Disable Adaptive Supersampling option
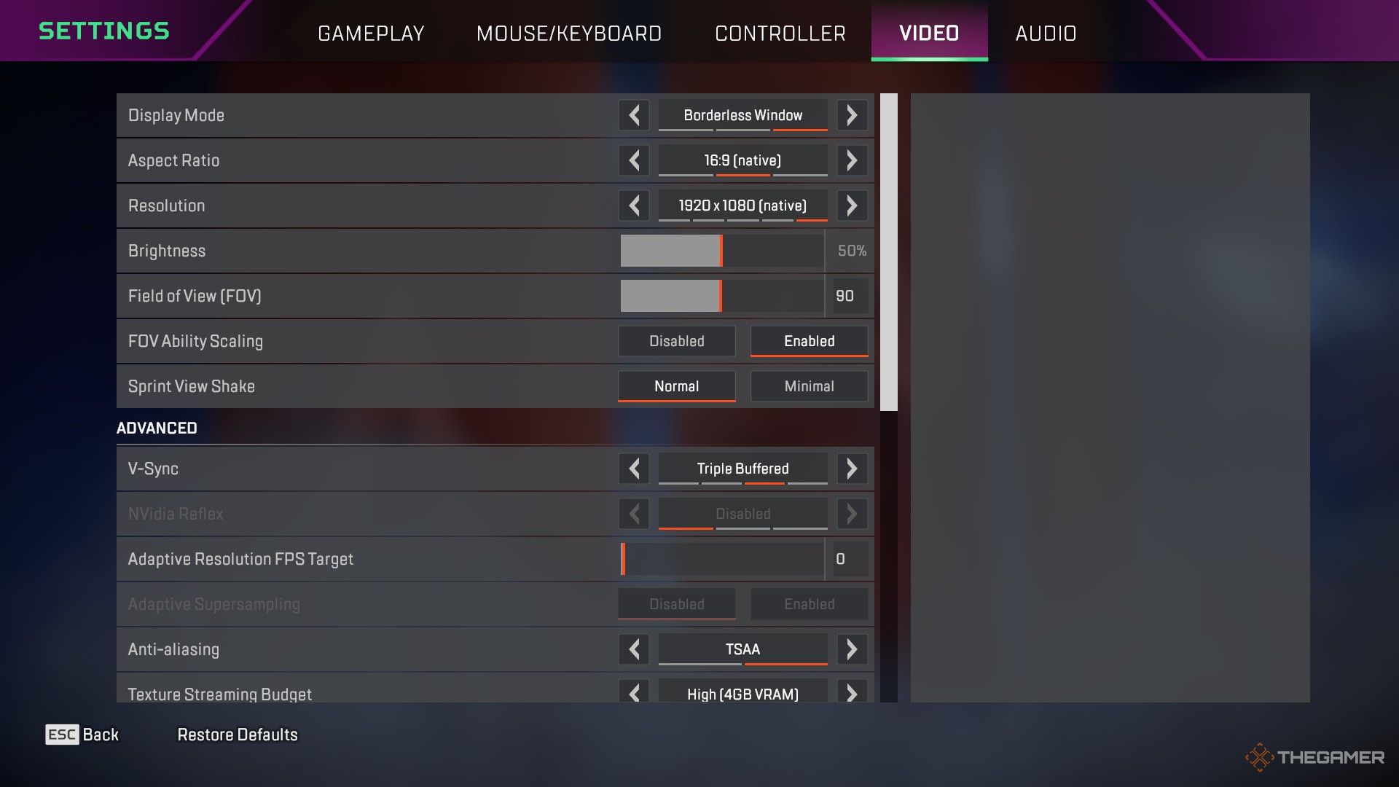 (x=676, y=603)
